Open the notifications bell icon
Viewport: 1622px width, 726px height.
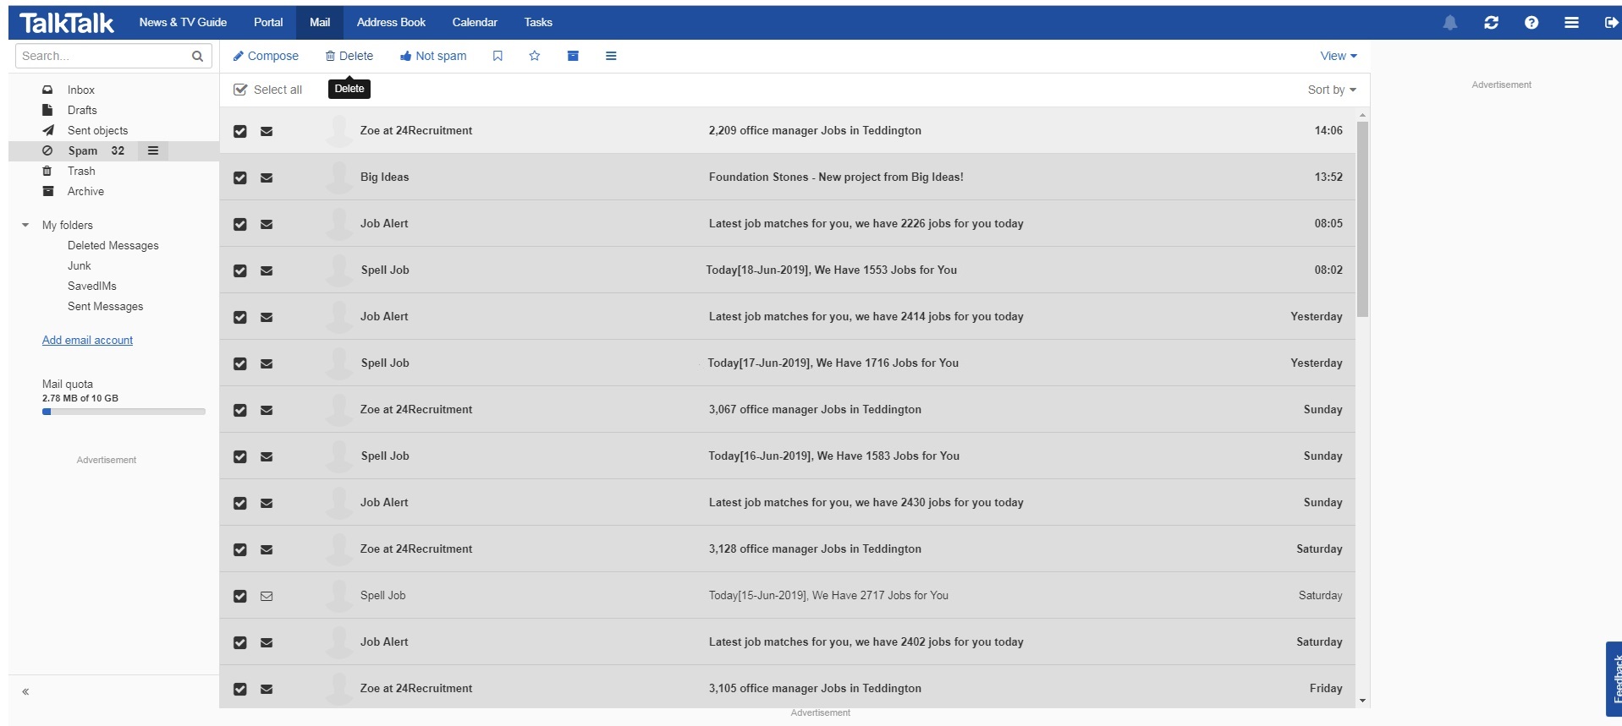(1450, 23)
